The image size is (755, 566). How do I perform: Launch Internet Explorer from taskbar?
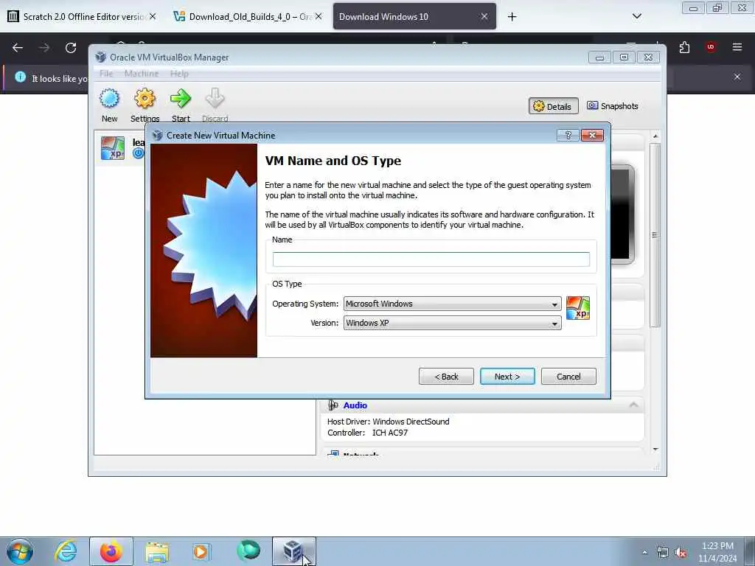pyautogui.click(x=66, y=551)
